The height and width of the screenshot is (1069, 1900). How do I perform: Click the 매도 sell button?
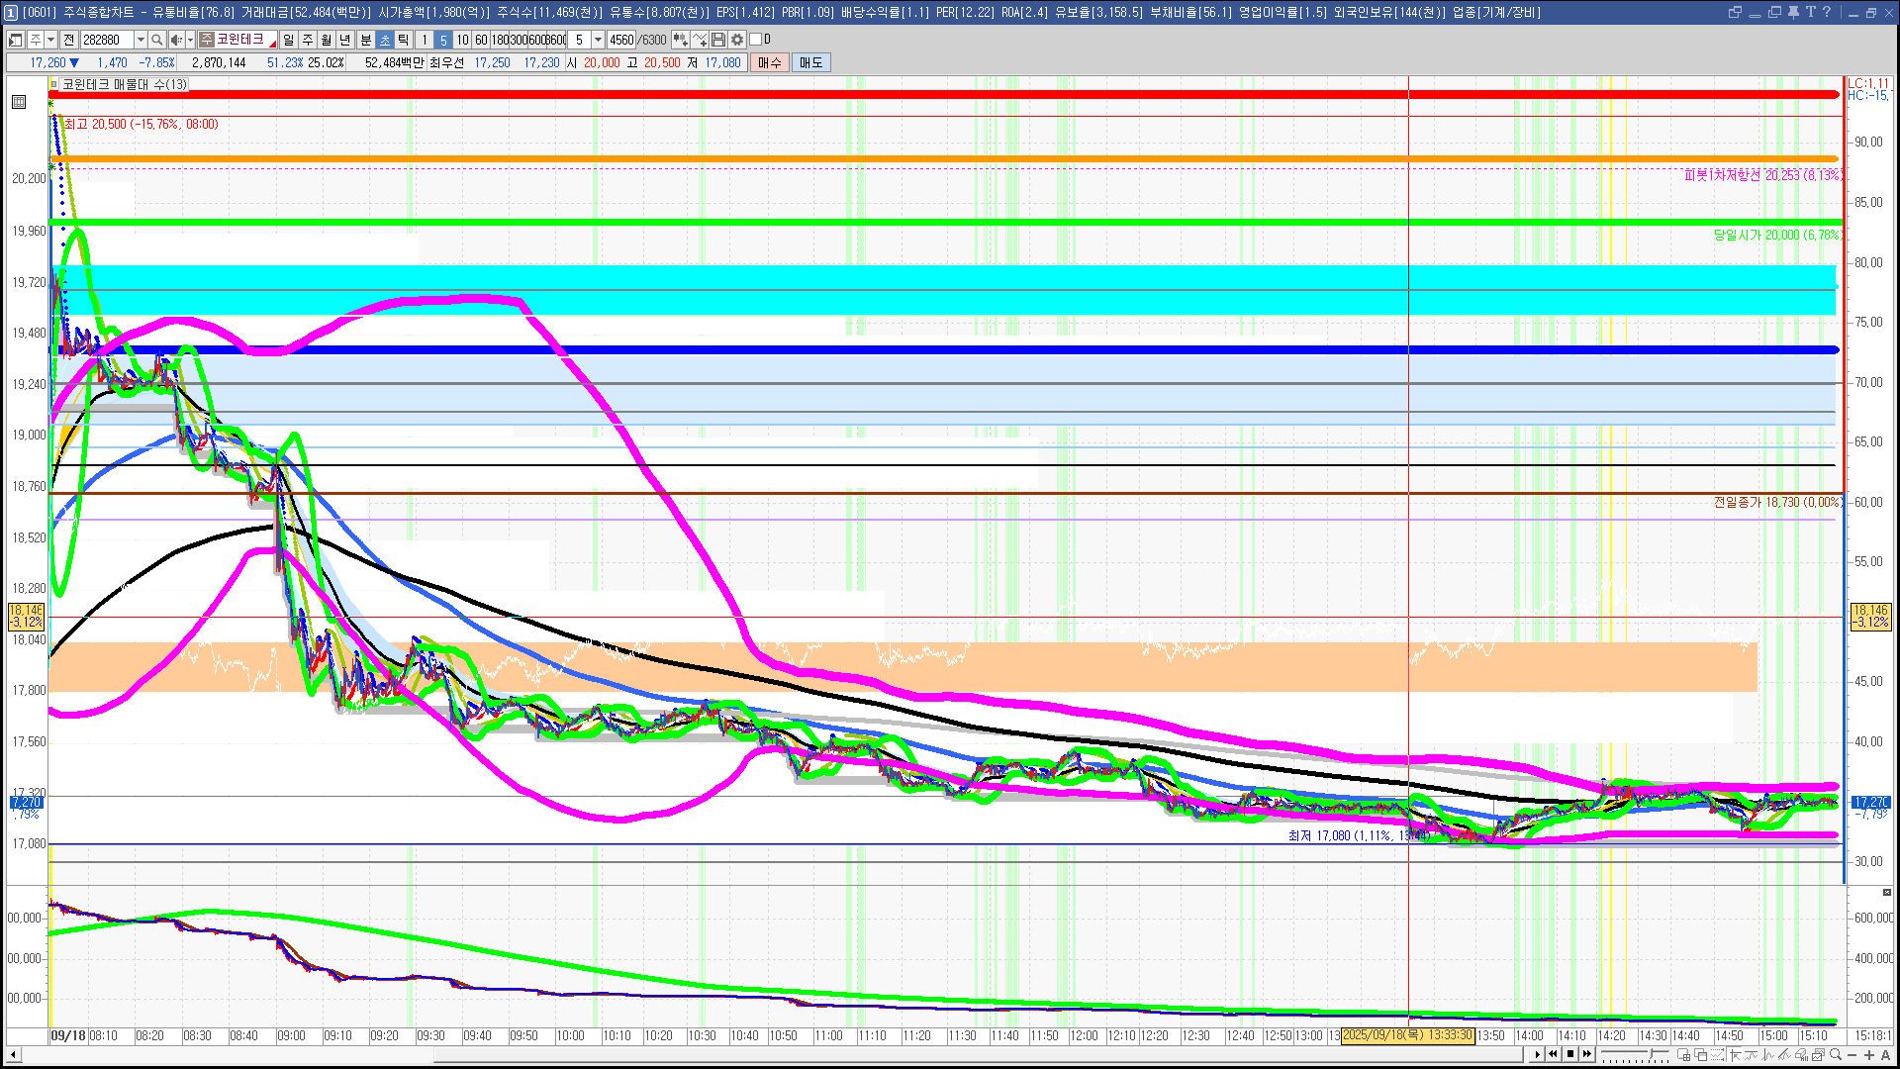tap(810, 62)
